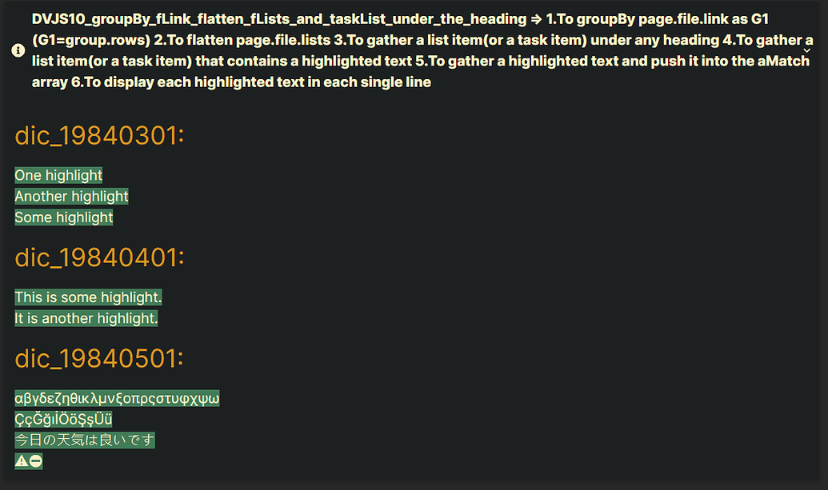This screenshot has width=828, height=490.
Task: Click "It is another highlight." text
Action: click(86, 319)
